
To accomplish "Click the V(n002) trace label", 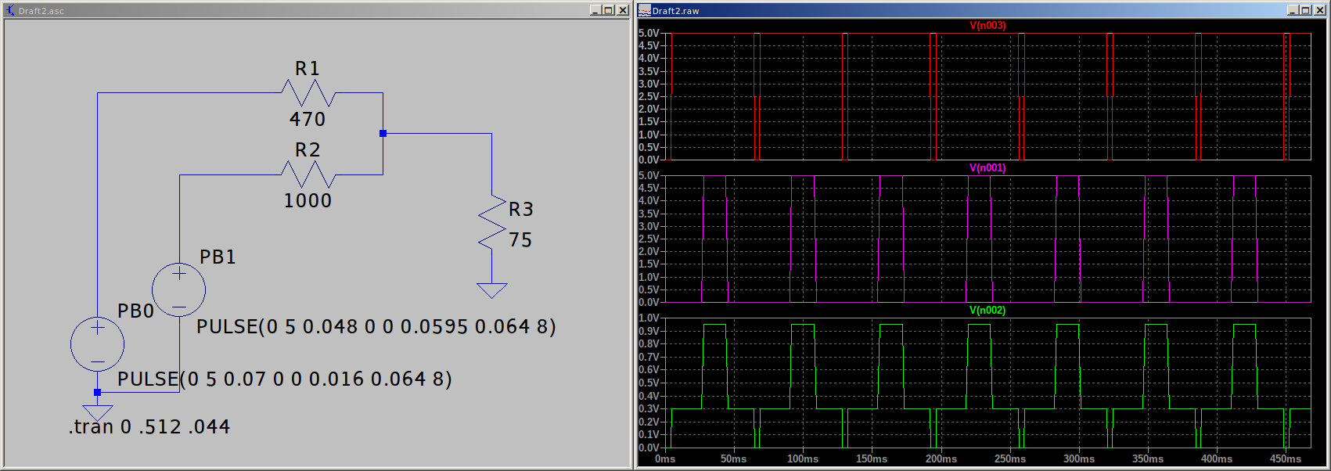I will pyautogui.click(x=987, y=311).
